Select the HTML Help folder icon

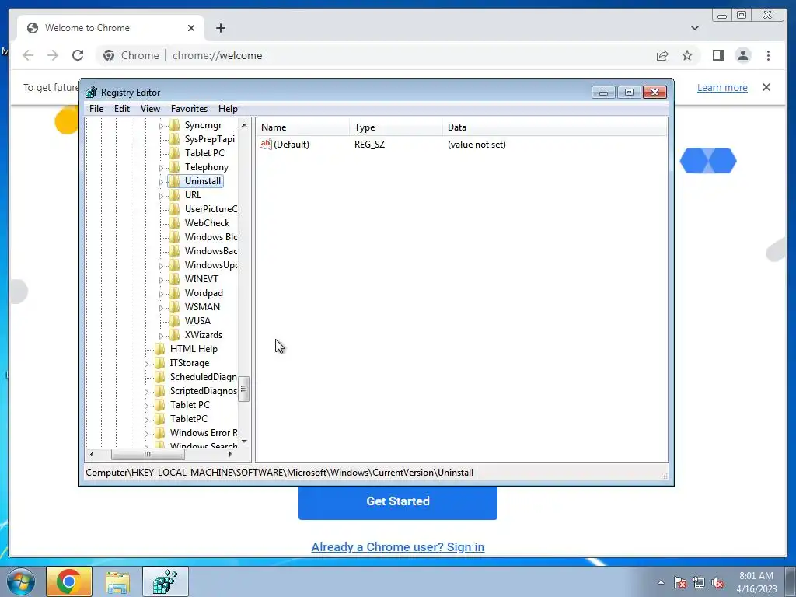coord(160,349)
